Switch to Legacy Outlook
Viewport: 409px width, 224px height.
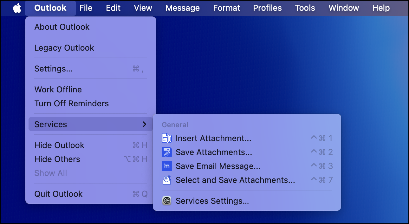[x=64, y=48]
